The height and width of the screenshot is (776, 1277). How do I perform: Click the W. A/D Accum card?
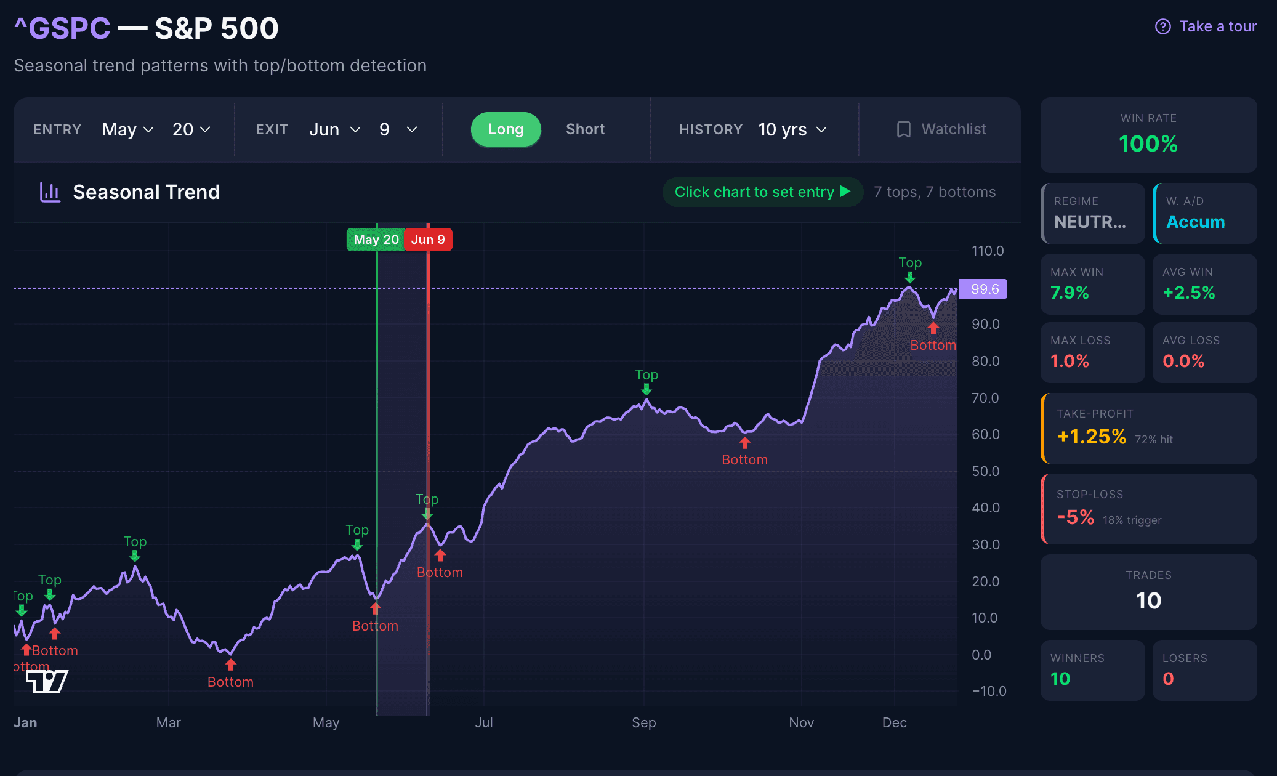pos(1205,213)
